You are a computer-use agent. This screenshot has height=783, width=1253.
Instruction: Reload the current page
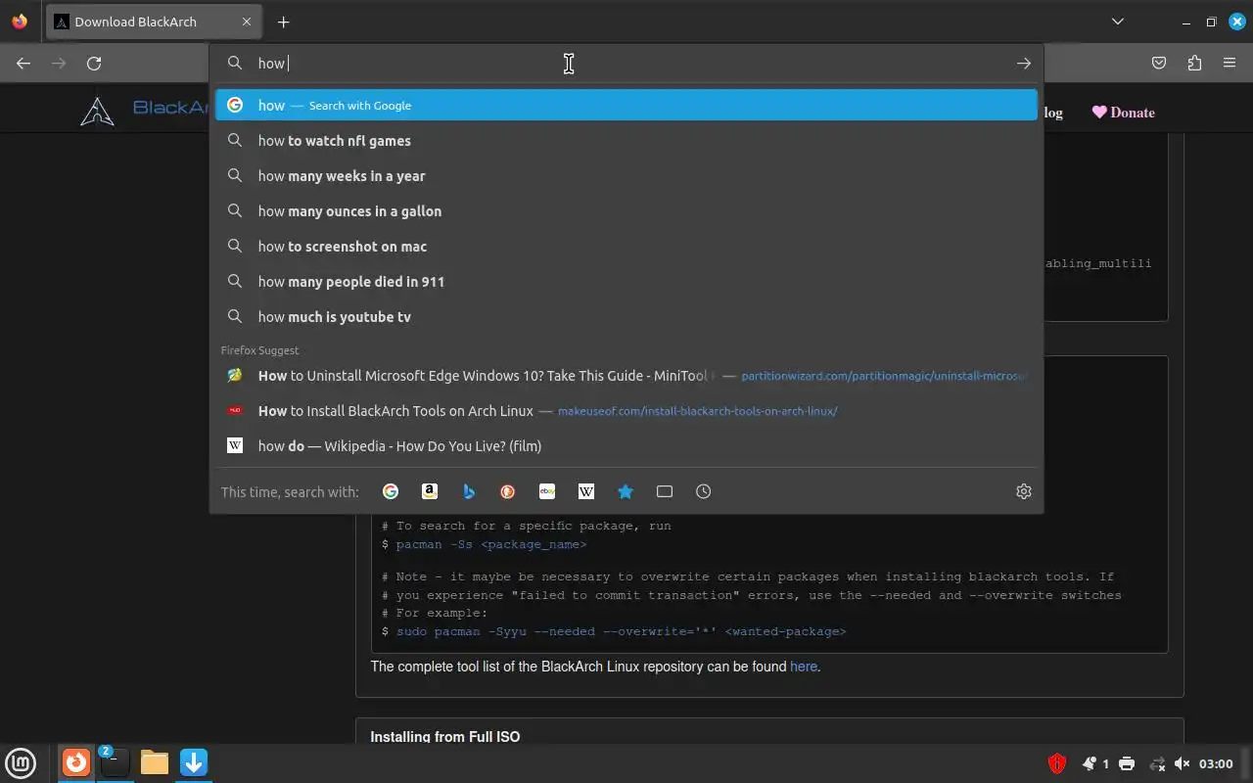pos(94,63)
